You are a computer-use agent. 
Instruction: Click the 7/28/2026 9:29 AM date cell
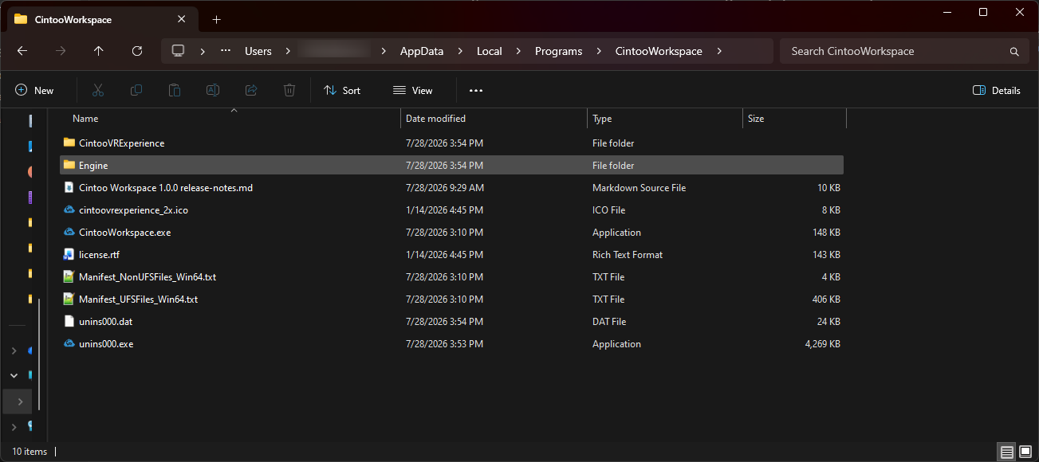(445, 188)
